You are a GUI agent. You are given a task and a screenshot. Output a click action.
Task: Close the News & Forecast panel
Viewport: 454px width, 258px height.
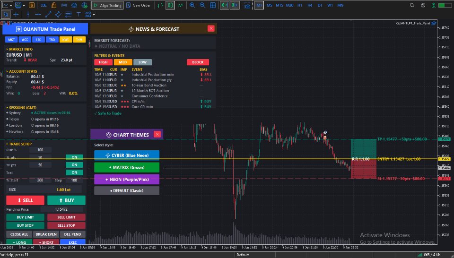[x=211, y=28]
